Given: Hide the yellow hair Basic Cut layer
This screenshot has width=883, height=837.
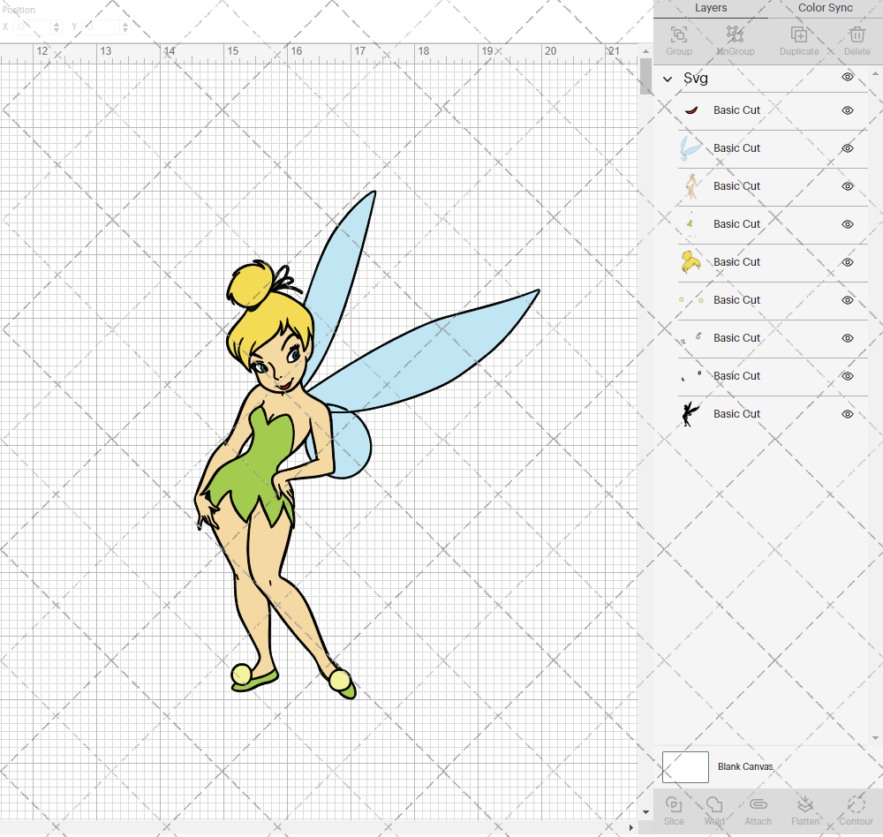Looking at the screenshot, I should coord(848,262).
